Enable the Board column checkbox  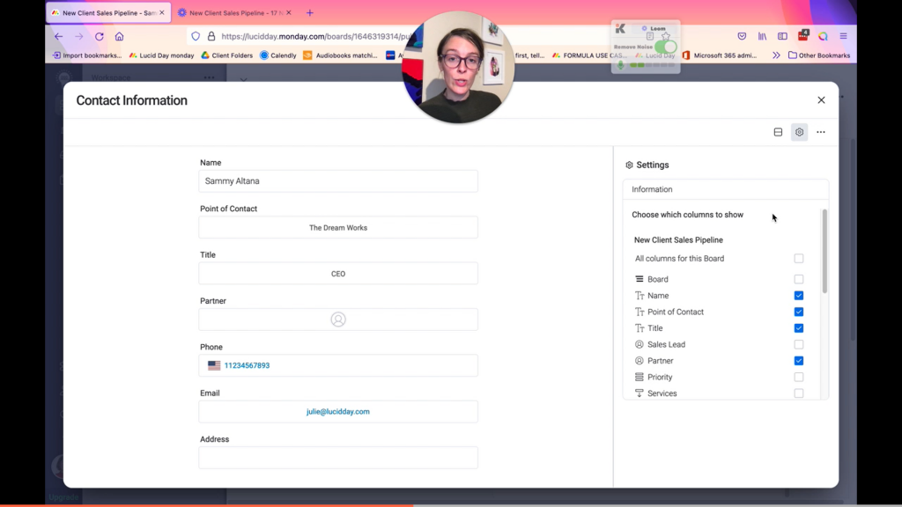click(798, 279)
